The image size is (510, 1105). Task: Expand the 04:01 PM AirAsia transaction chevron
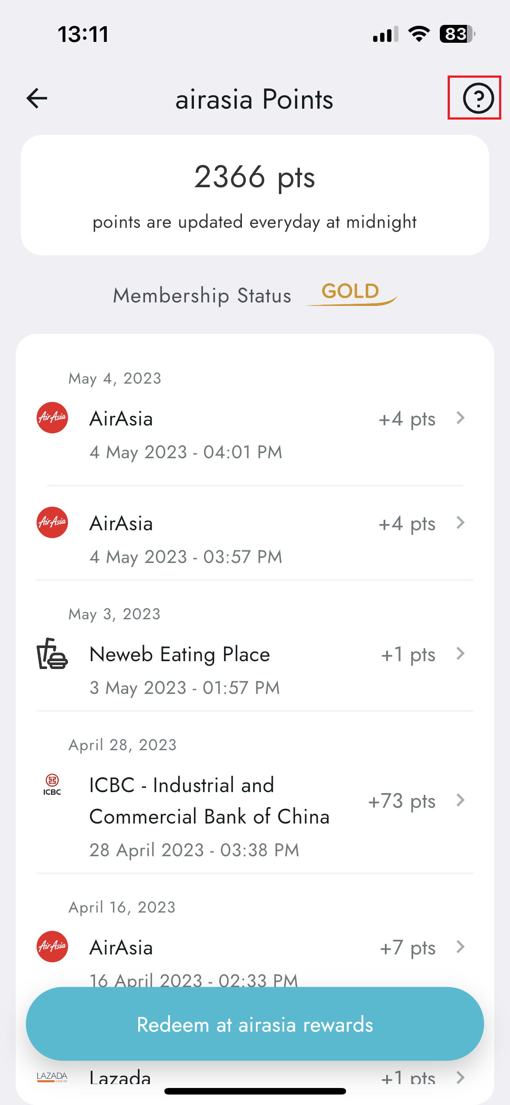(460, 418)
